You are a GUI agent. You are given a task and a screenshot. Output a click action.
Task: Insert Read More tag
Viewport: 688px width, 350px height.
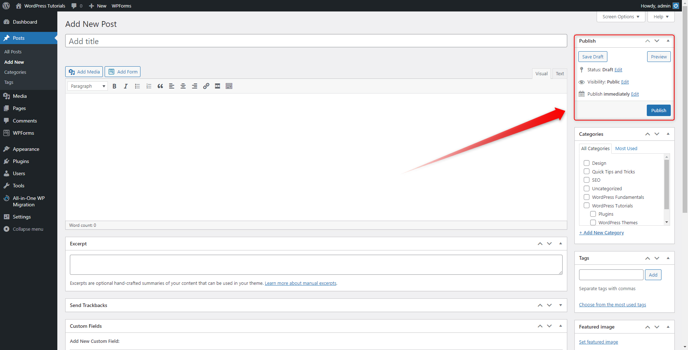(218, 86)
